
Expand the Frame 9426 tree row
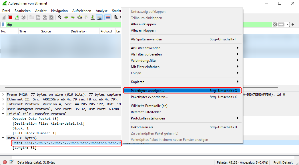pos(3,94)
